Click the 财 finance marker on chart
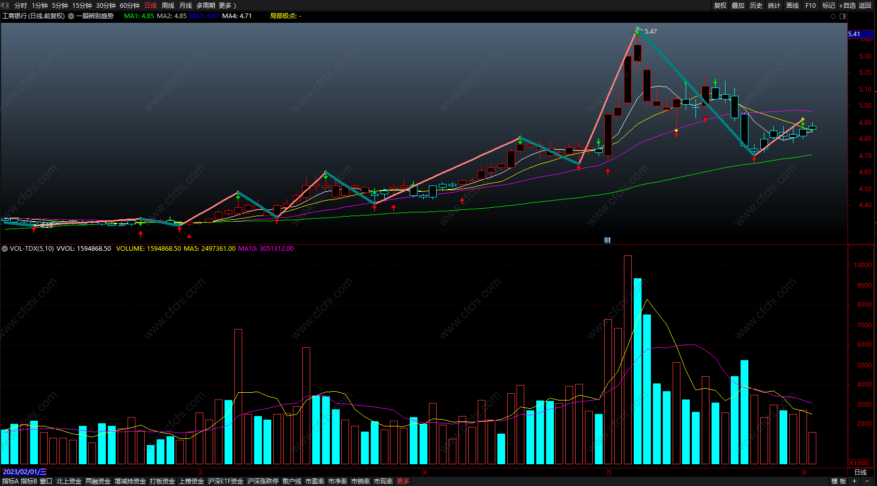 click(x=607, y=240)
